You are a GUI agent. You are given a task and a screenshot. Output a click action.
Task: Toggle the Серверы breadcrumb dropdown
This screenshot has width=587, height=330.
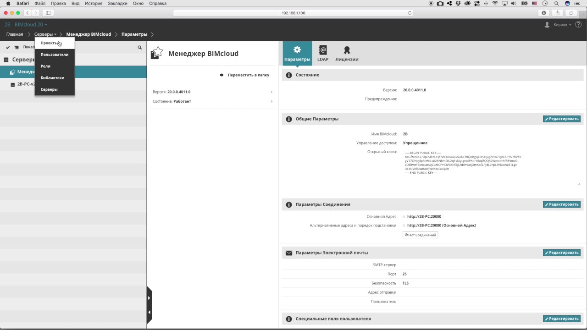pyautogui.click(x=45, y=34)
